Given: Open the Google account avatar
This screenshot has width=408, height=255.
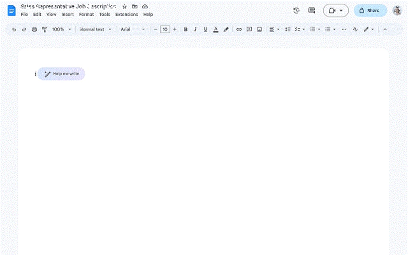Looking at the screenshot, I should (x=397, y=10).
